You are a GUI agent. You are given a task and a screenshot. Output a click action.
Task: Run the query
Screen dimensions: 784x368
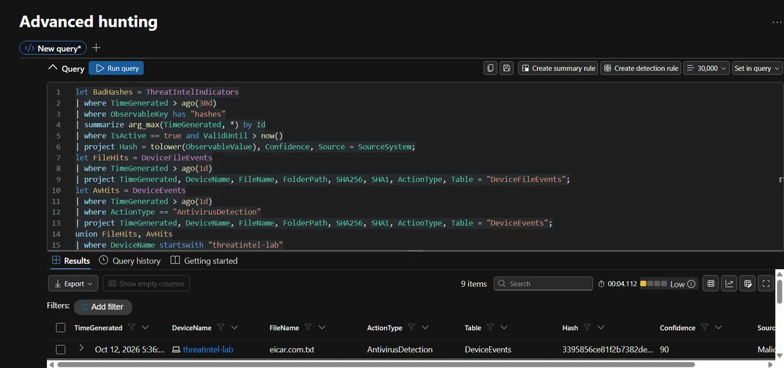tap(116, 68)
